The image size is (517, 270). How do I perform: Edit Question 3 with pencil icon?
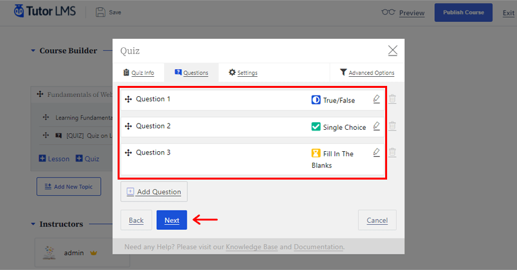[x=376, y=152]
